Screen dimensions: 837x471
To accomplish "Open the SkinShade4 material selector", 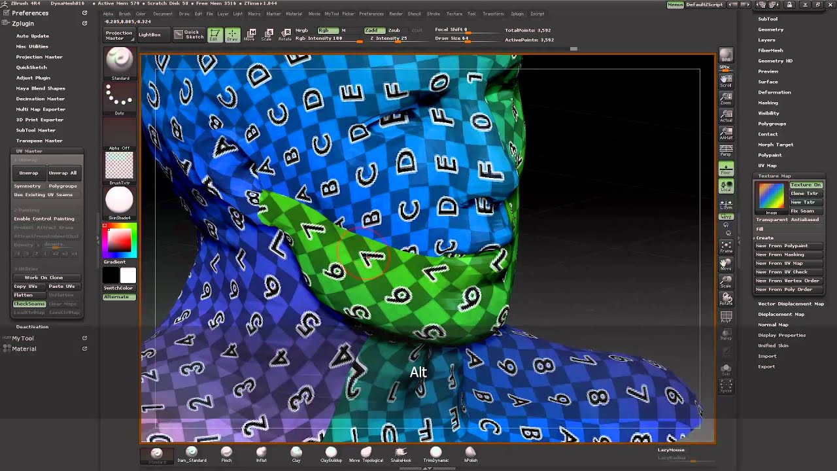I will coord(119,203).
